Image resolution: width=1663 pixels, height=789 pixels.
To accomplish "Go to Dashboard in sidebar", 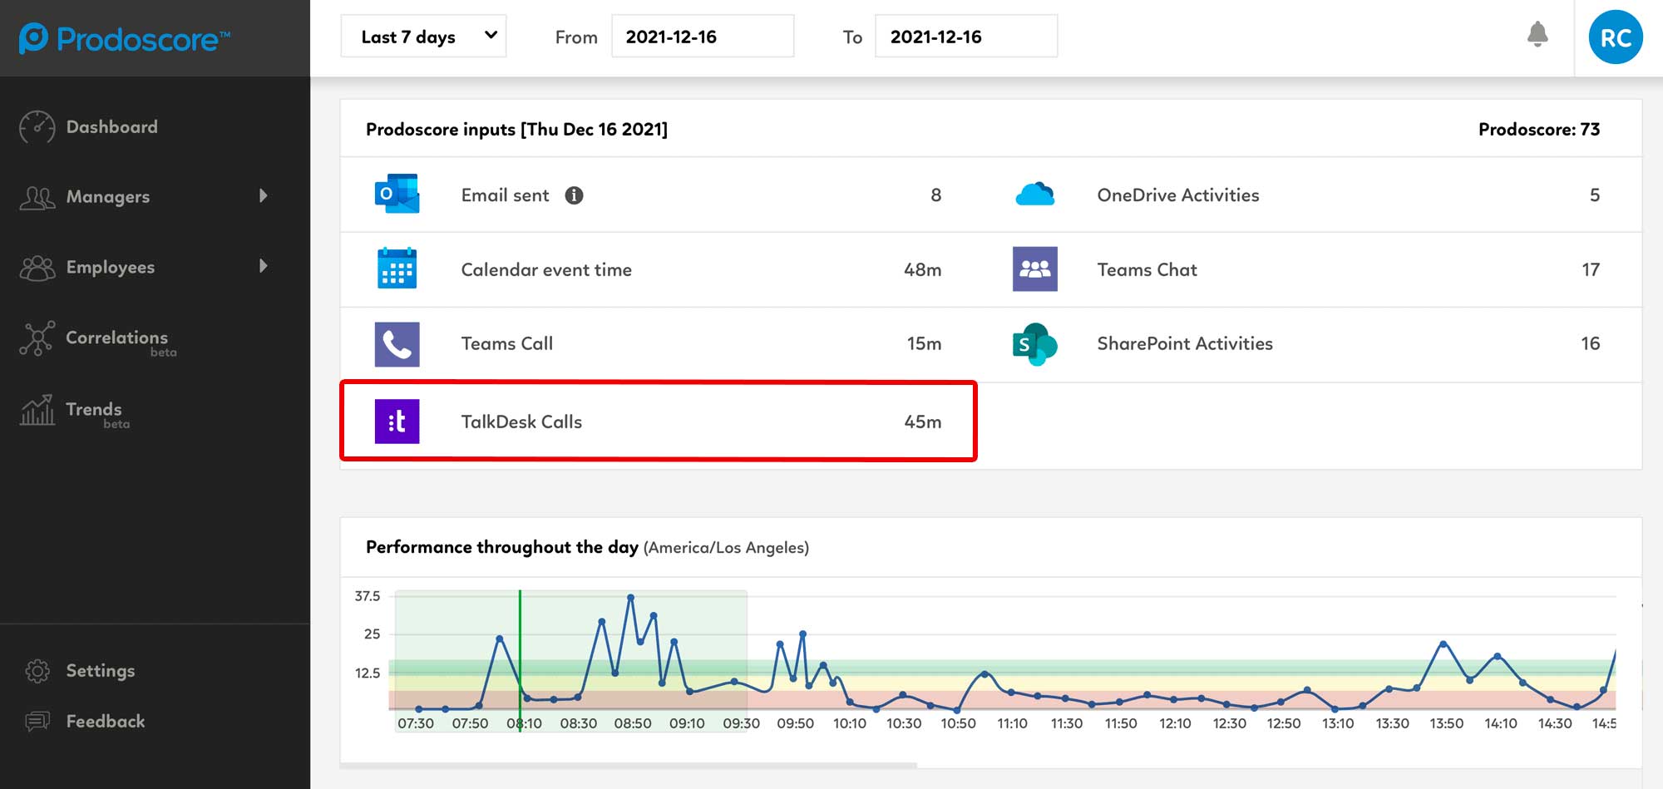I will click(x=111, y=127).
